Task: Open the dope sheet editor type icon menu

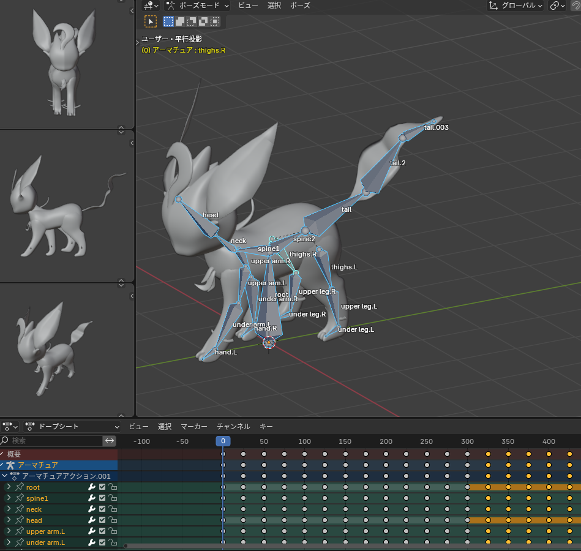Action: click(x=10, y=426)
